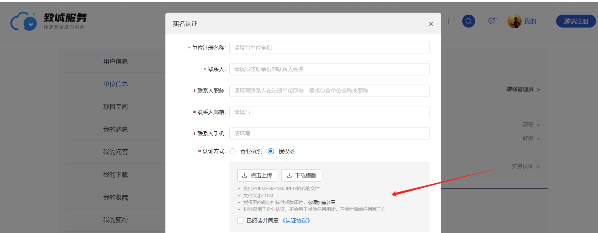Click the 邀请注册 button
The image size is (598, 233).
click(x=576, y=21)
